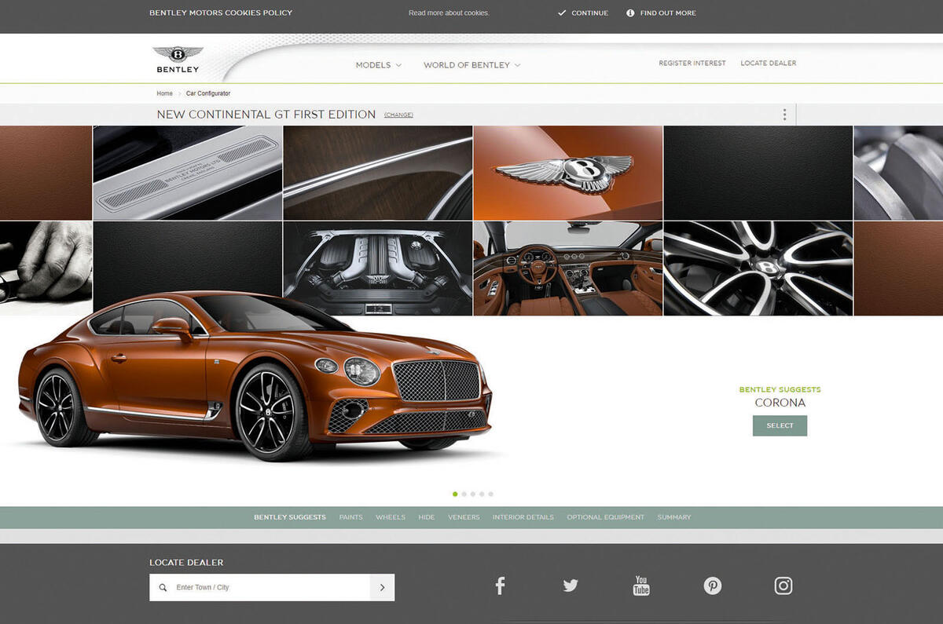Switch to the second carousel dot
The width and height of the screenshot is (943, 624).
[464, 494]
